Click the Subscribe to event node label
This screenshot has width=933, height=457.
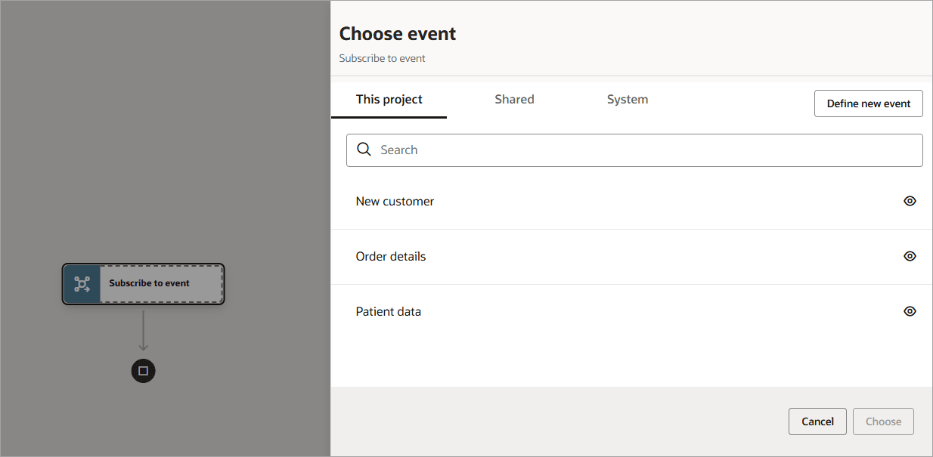coord(149,283)
